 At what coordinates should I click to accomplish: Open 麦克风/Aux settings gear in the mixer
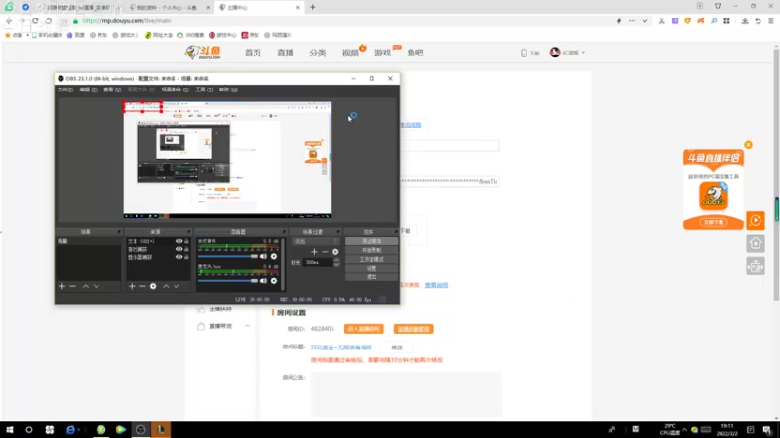coord(274,281)
